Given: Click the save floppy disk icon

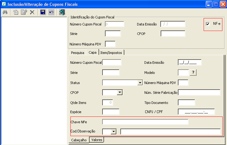Looking at the screenshot, I should [43, 12].
